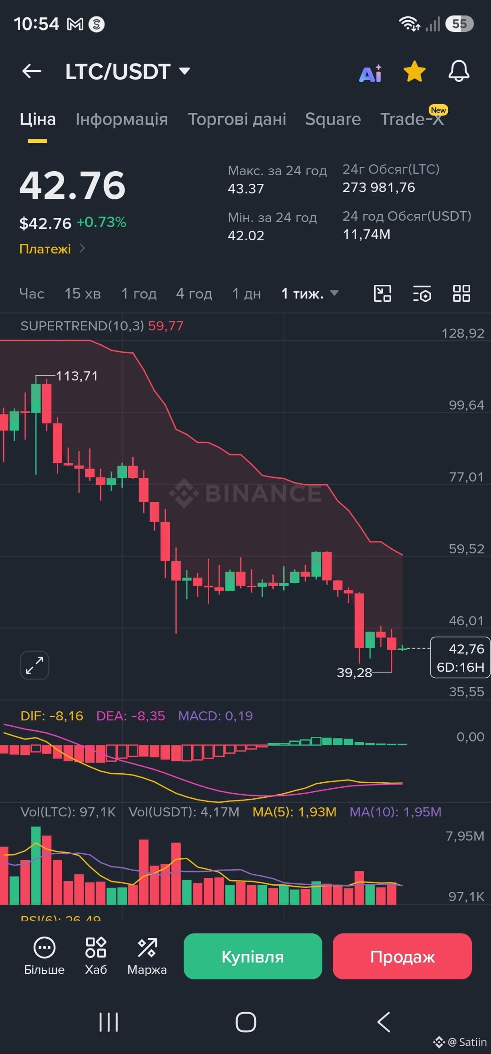Viewport: 491px width, 1054px height.
Task: Open the chart drawing tools icon
Action: pos(382,294)
